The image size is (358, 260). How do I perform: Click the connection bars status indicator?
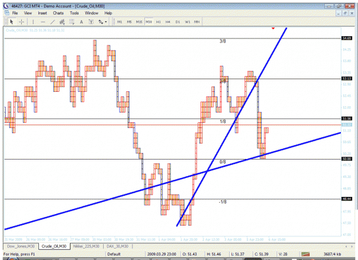305,254
